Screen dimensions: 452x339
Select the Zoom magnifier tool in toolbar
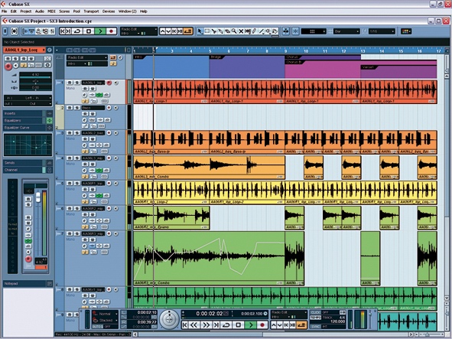click(234, 31)
